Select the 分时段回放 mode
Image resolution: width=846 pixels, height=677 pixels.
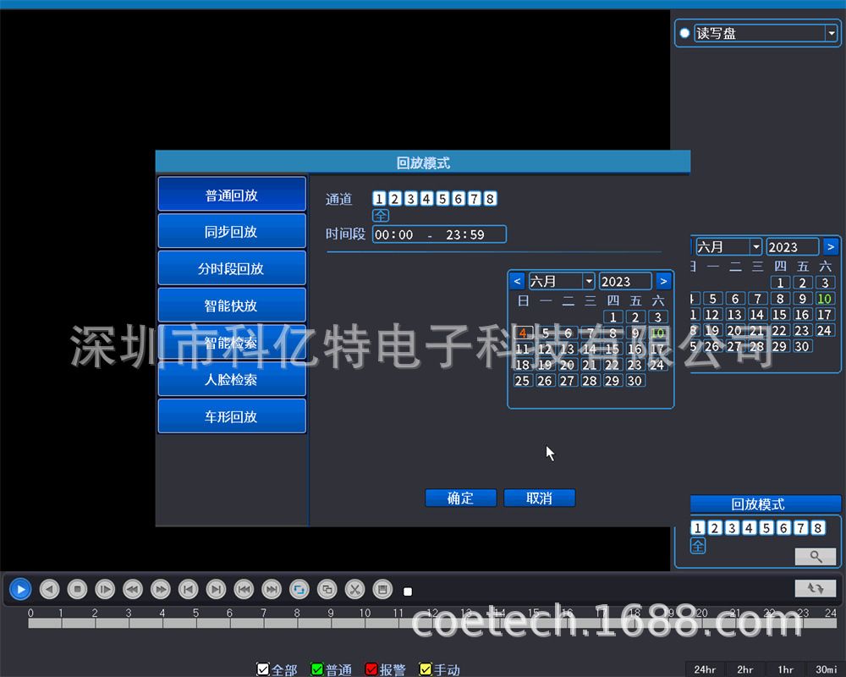(x=232, y=268)
